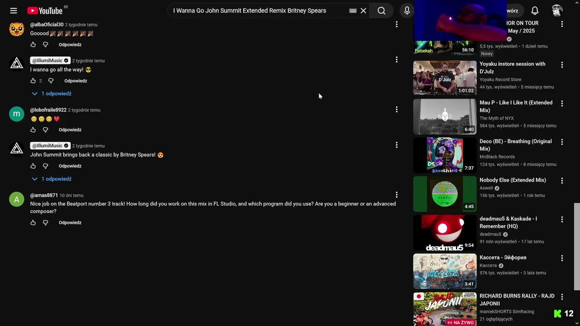The height and width of the screenshot is (326, 580).
Task: Open deadmau5 I Remember thumbnail
Action: point(445,233)
